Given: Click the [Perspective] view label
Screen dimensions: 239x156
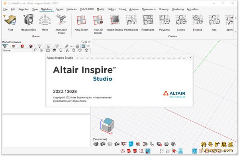Looking at the screenshot, I should [x=100, y=139].
